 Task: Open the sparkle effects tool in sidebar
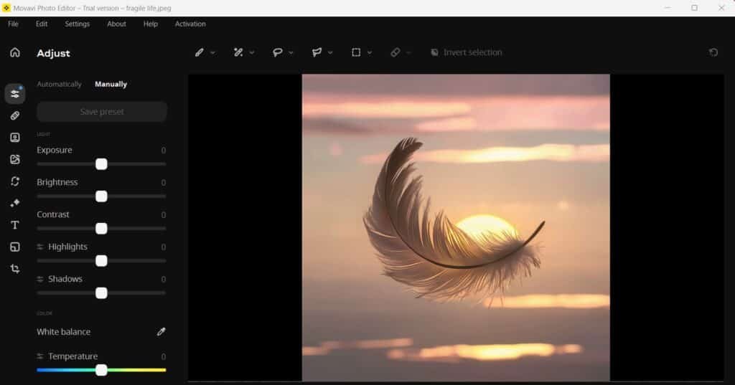[x=14, y=204]
